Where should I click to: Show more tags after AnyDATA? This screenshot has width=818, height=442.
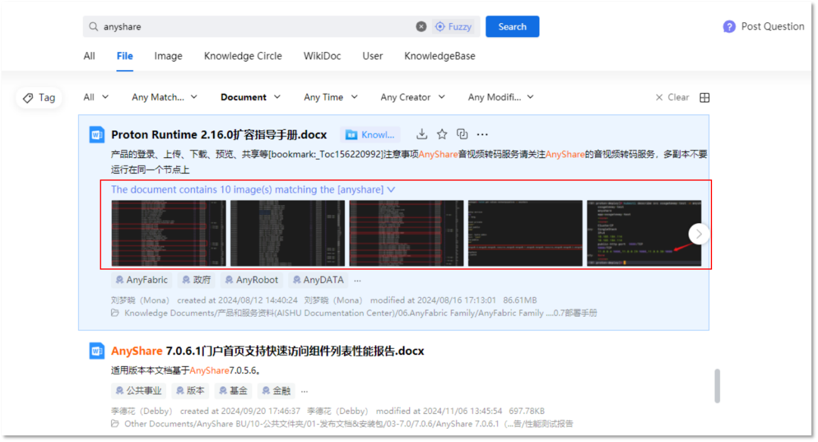(x=357, y=280)
